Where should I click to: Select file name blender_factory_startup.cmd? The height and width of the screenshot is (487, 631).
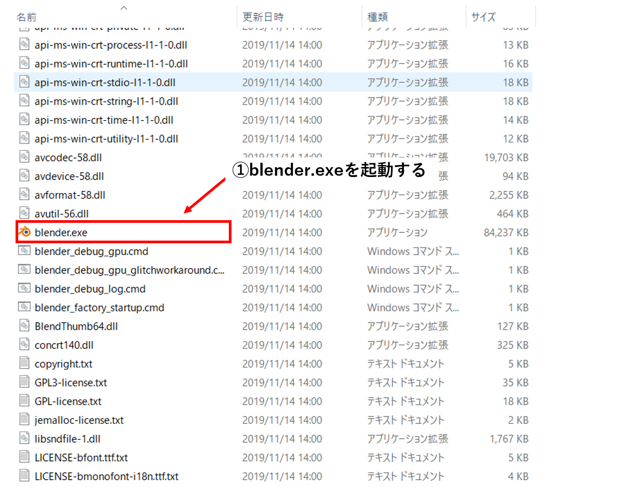pyautogui.click(x=100, y=307)
